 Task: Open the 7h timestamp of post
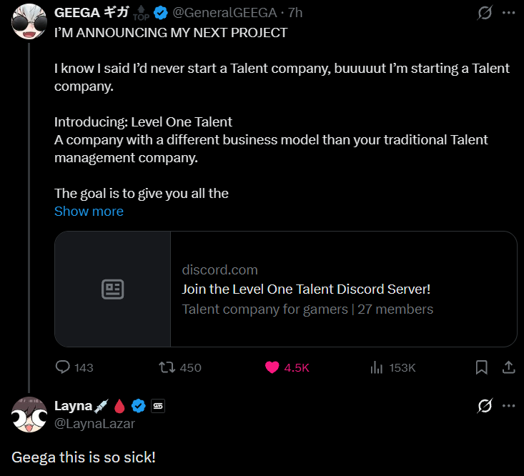295,13
